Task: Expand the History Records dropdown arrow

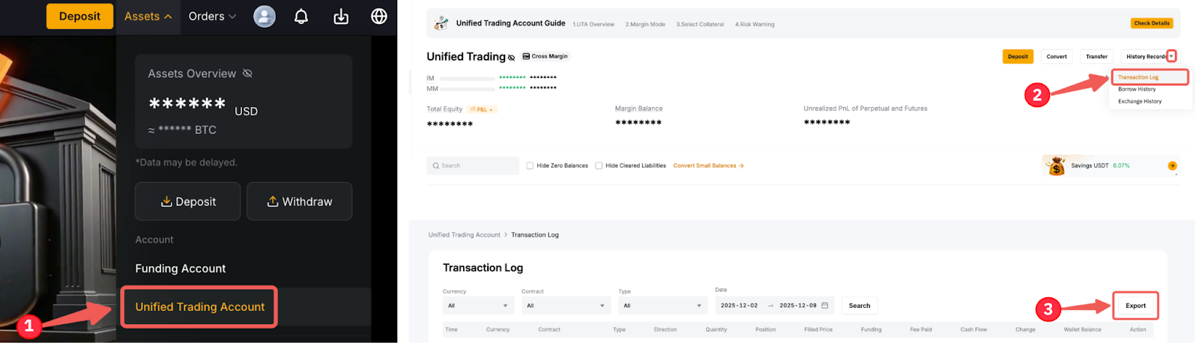Action: click(1171, 56)
